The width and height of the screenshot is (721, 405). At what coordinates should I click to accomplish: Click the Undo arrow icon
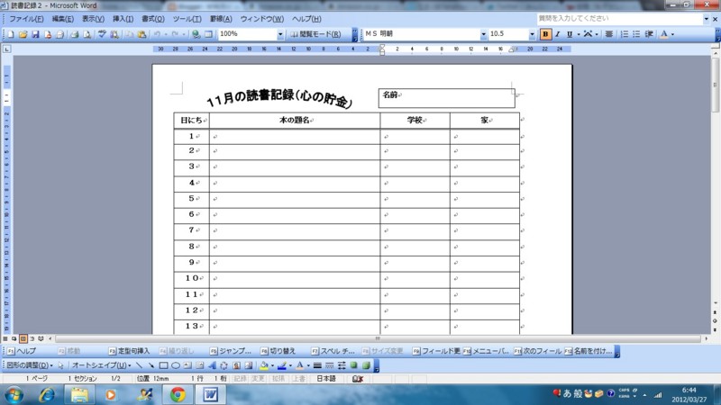157,34
